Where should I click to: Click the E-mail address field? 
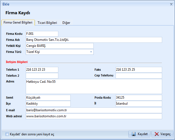pyautogui.click(x=94, y=110)
